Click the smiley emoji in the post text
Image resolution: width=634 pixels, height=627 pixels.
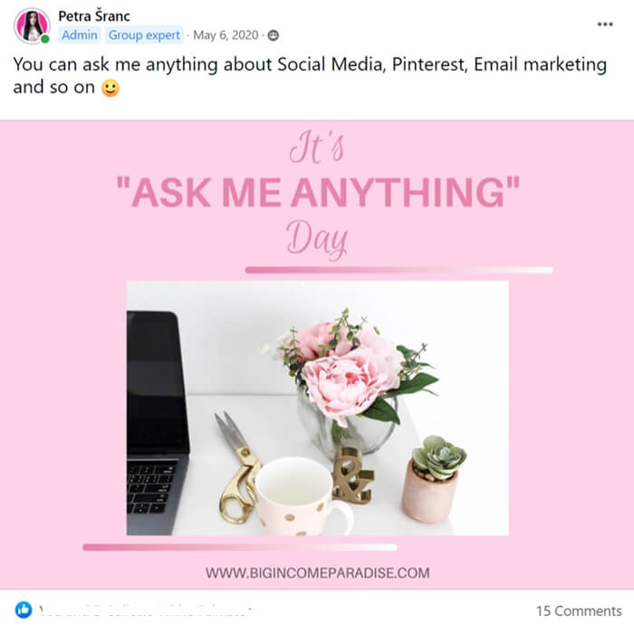pyautogui.click(x=110, y=88)
